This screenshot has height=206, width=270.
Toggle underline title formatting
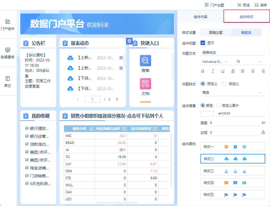(223, 71)
